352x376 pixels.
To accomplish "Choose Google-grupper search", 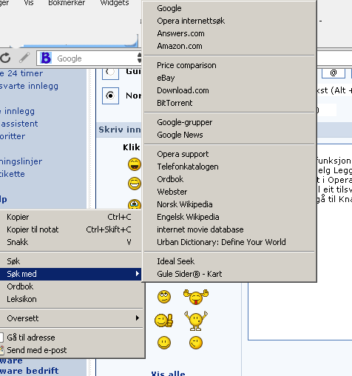I will 229,122.
